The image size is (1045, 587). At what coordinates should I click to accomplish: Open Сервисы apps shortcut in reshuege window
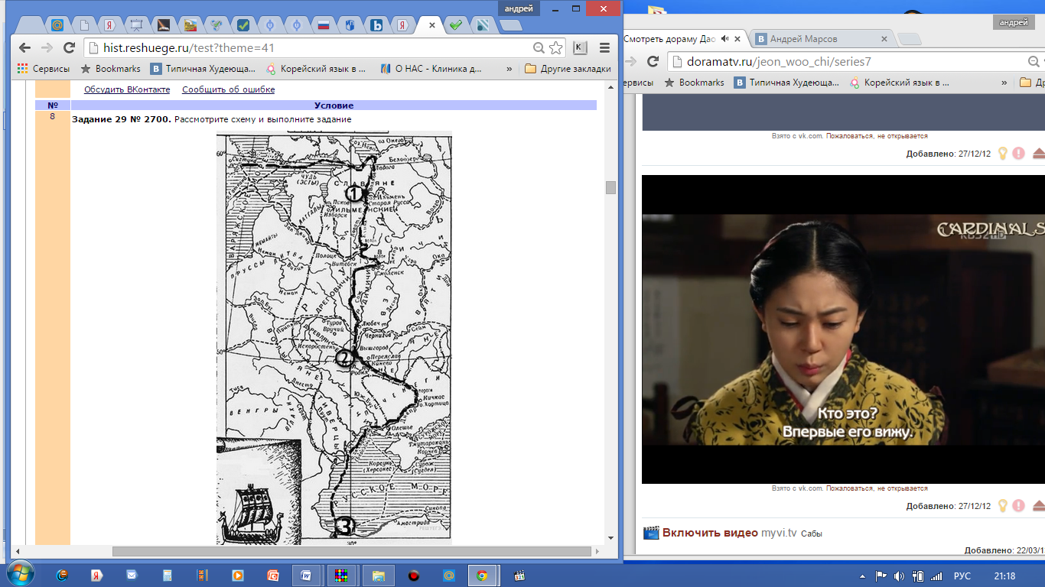(43, 69)
